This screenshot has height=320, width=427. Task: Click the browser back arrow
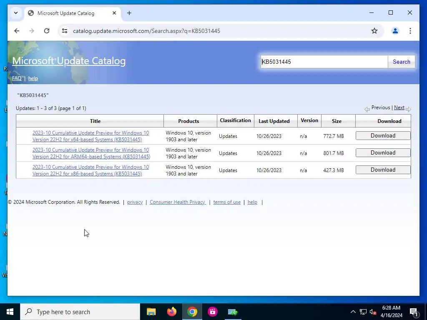tap(17, 31)
